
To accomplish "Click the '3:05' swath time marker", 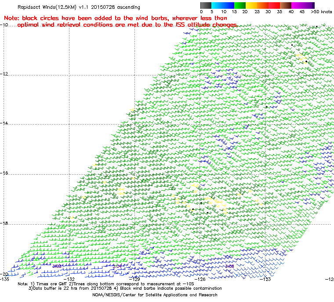I will pos(229,266).
